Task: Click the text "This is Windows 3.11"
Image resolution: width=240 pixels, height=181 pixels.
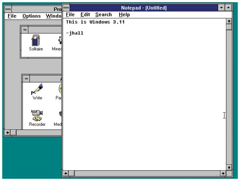Action: [95, 22]
